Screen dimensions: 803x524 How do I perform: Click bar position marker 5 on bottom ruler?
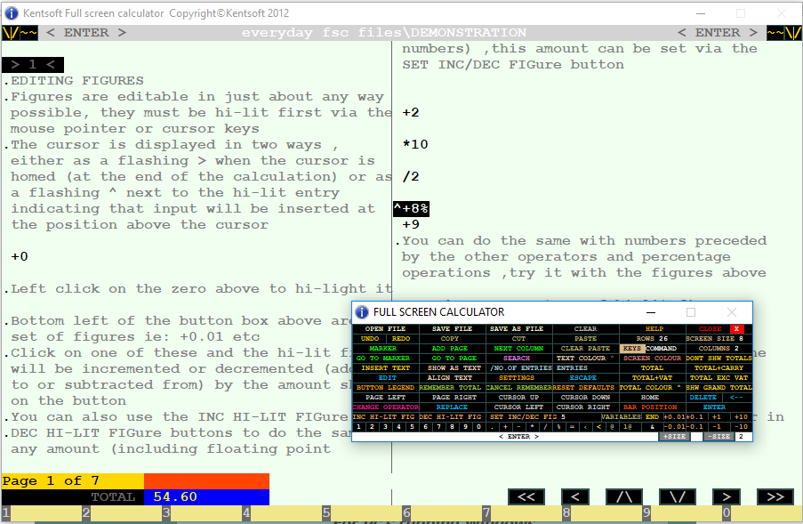[x=326, y=512]
